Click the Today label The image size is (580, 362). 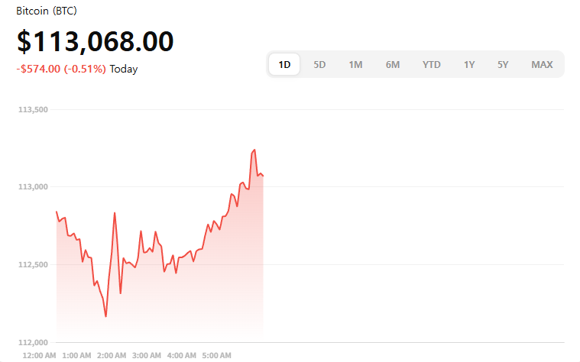coord(124,69)
